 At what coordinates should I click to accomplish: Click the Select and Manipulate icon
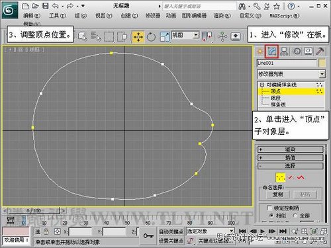tap(222, 36)
